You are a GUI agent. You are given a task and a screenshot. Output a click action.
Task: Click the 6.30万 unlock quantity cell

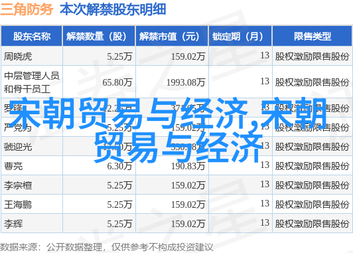coord(99,166)
